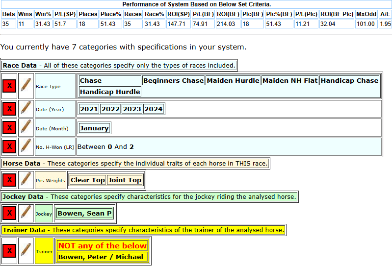Click the 51.7 P/L(SP) value cell

65,24
